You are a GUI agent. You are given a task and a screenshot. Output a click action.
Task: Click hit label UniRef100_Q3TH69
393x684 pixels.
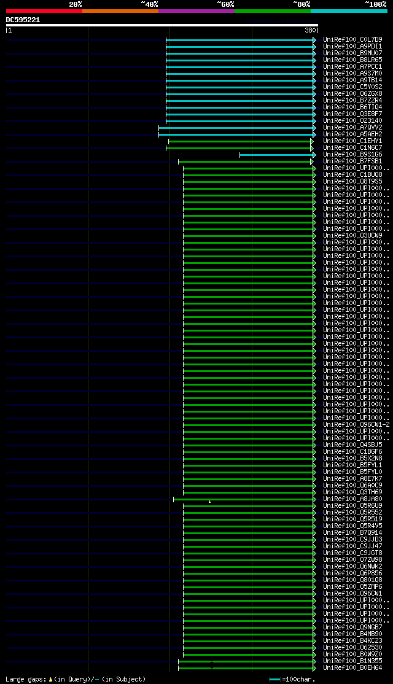coord(353,492)
